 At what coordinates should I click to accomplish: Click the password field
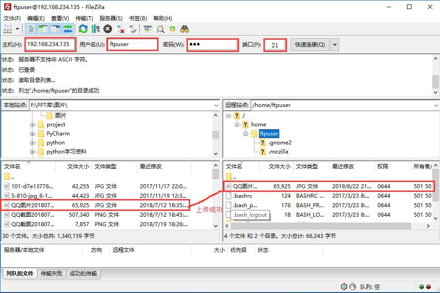212,45
